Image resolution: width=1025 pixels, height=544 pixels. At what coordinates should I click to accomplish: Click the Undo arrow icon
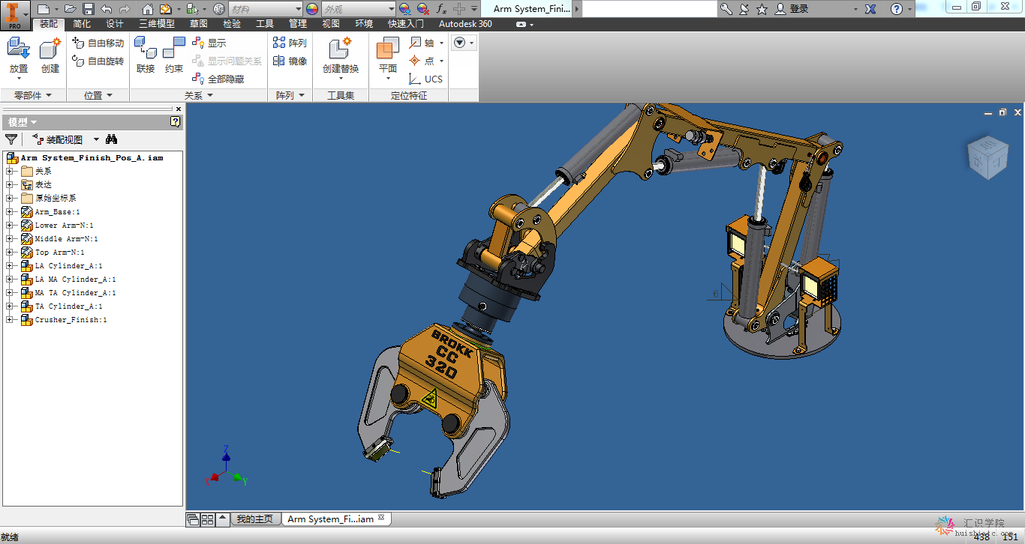coord(106,9)
